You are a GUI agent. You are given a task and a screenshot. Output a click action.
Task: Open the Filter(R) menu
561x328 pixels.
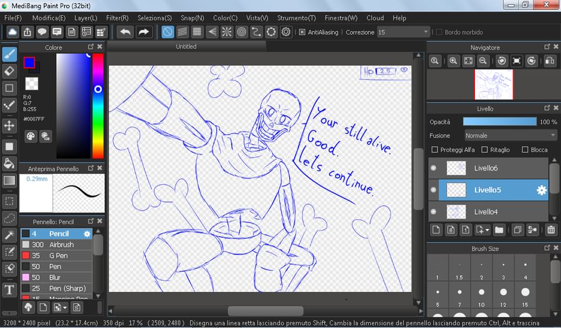tap(117, 18)
